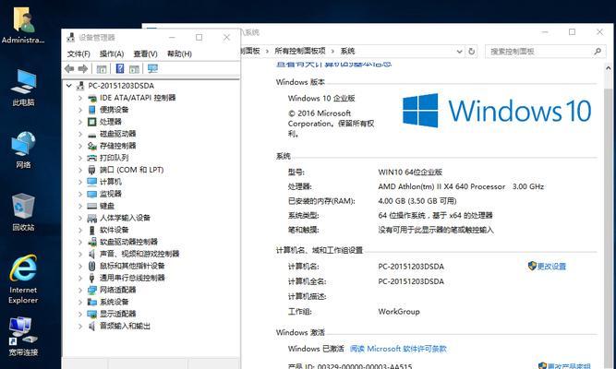
Task: Open the 此电脑 desktop icon
Action: (23, 88)
